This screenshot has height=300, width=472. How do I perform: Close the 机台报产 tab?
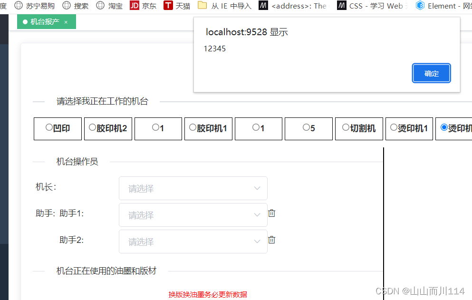tap(66, 22)
